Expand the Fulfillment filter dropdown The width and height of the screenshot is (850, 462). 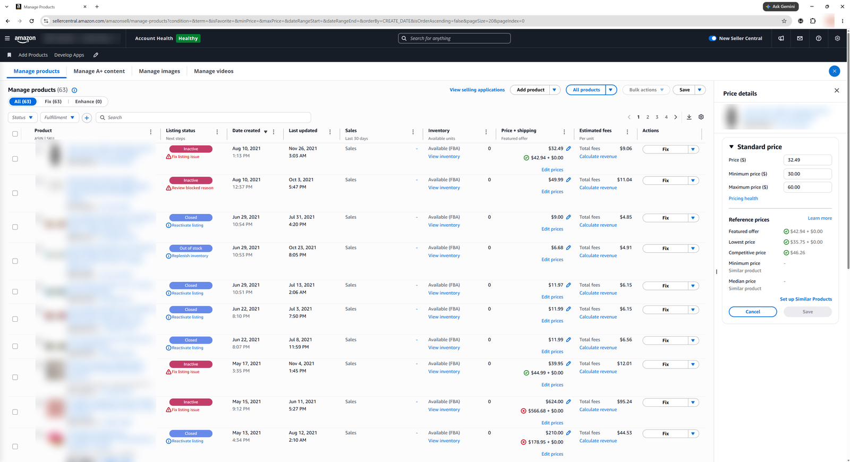59,117
